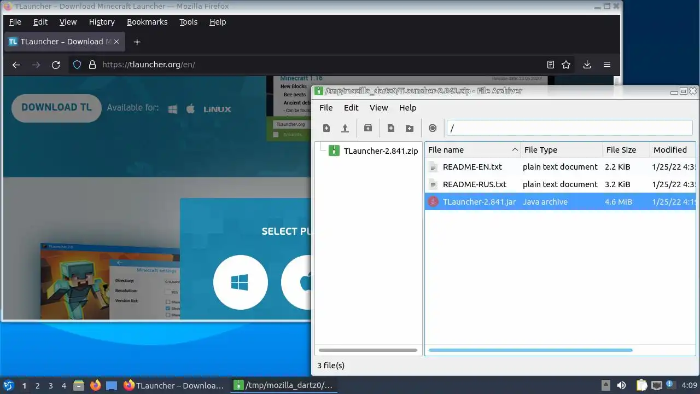Screen dimensions: 700x394
Task: Click the volume icon in the system tray
Action: tap(621, 385)
